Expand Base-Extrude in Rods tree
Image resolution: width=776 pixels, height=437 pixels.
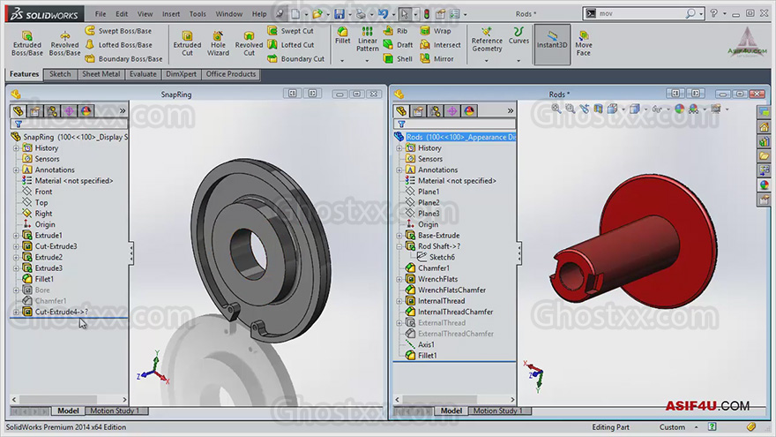tap(399, 236)
